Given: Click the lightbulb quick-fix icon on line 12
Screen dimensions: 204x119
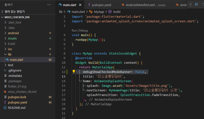Looking at the screenshot, I should 74,72.
